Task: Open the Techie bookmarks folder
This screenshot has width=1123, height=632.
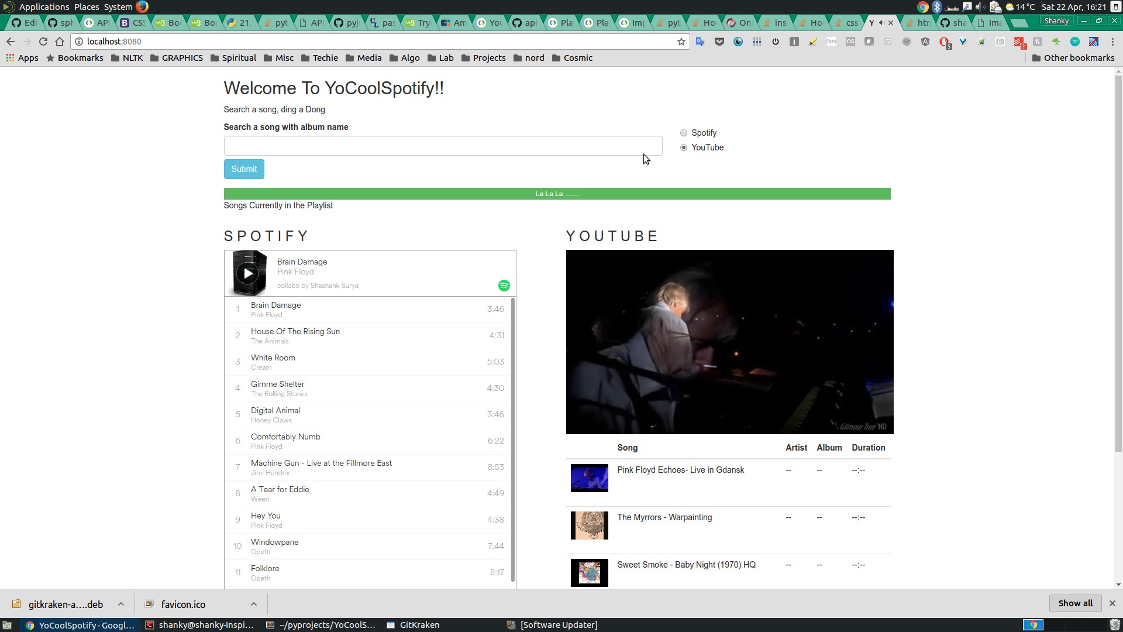Action: [319, 58]
